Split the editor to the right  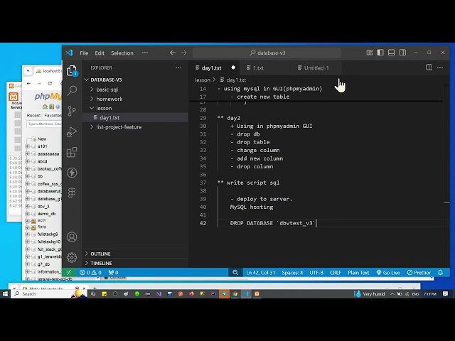pyautogui.click(x=429, y=67)
